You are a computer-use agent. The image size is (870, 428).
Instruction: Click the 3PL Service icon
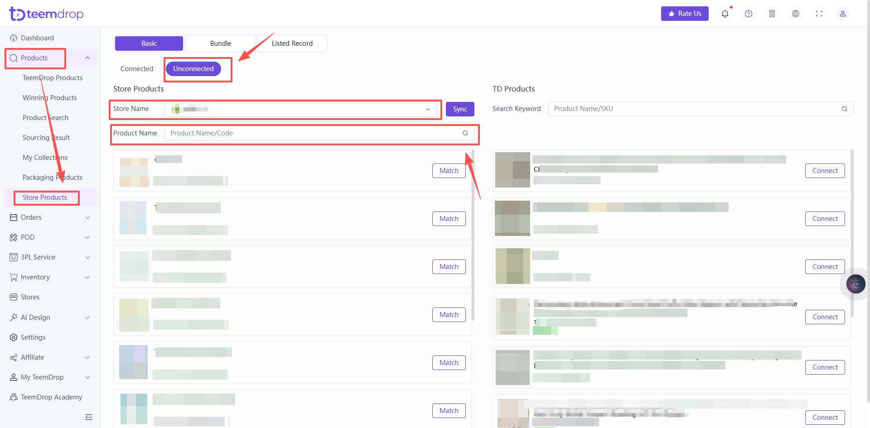pos(14,257)
